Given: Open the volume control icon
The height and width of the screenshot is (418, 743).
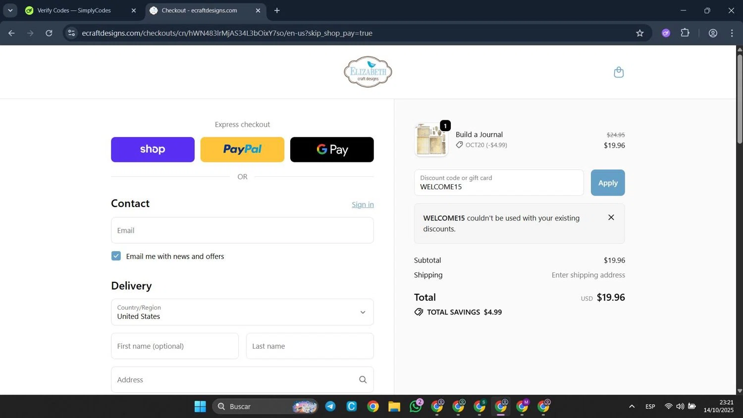Looking at the screenshot, I should coord(680,407).
